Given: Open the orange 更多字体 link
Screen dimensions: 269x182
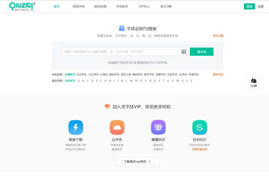Looking at the screenshot, I should click(x=218, y=74).
